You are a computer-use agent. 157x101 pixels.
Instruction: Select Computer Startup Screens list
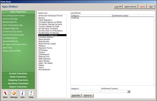point(52,24)
